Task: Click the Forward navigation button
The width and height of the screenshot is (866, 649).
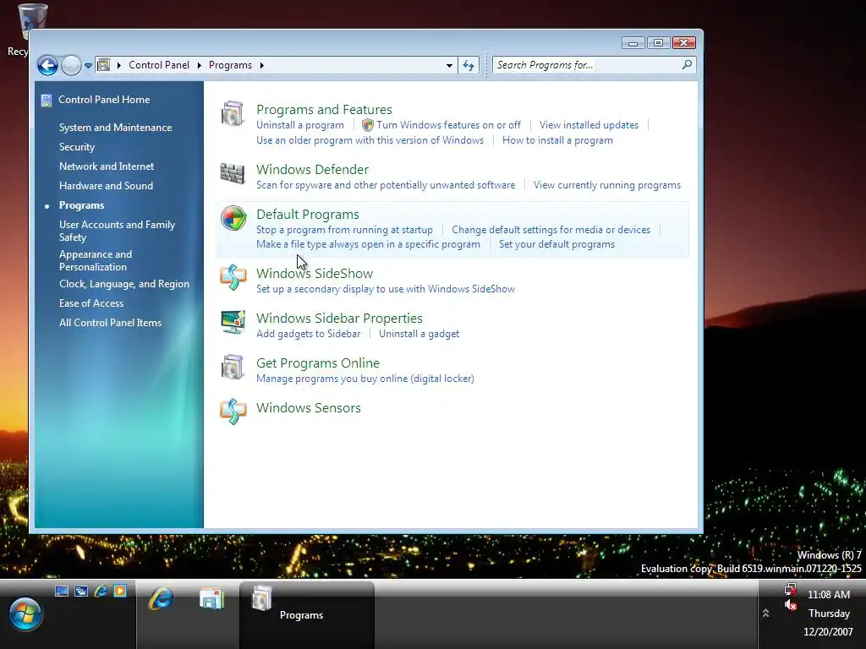Action: [71, 66]
